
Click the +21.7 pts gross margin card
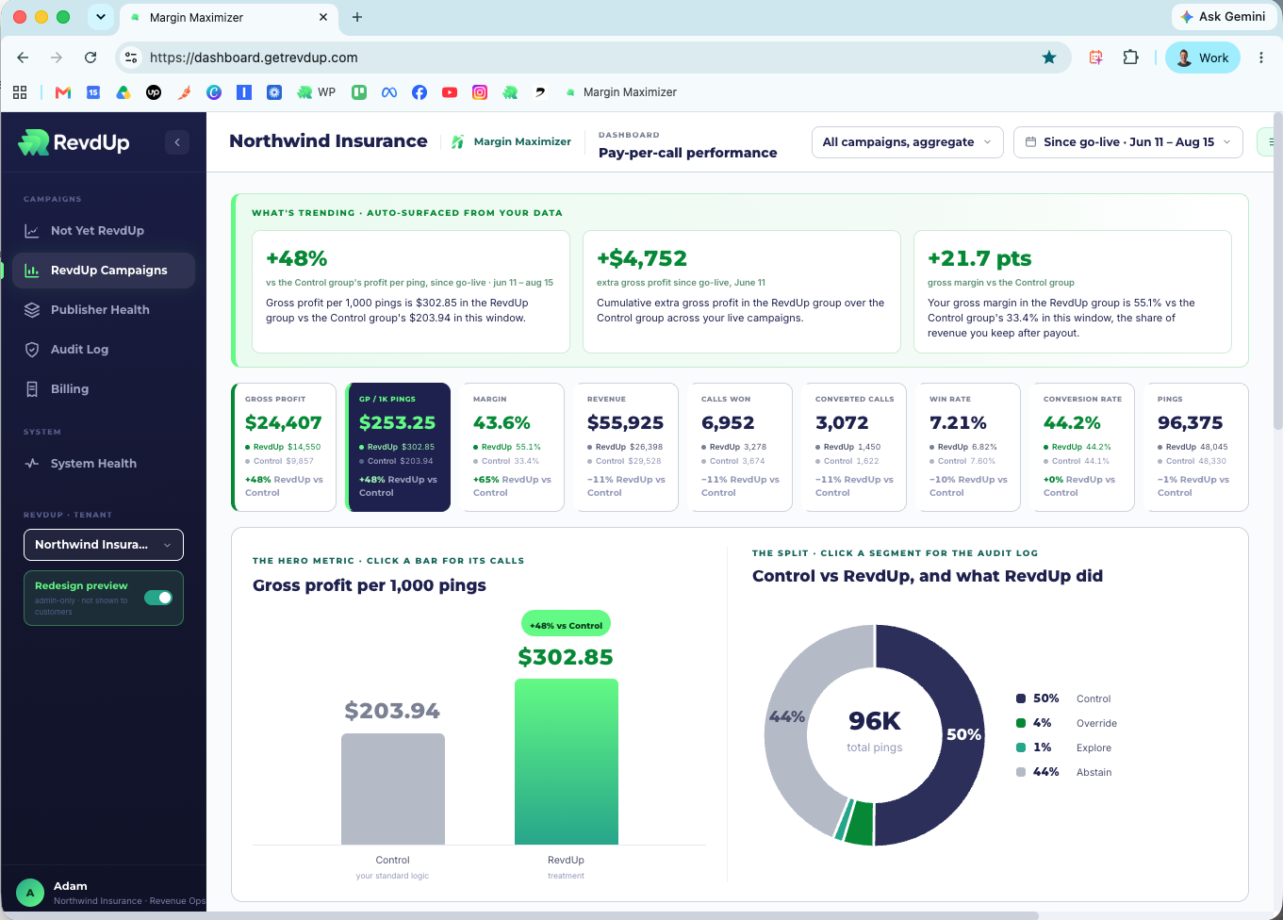(x=1073, y=291)
